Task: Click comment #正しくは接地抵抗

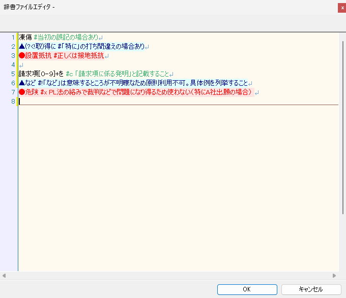Action: (x=79, y=55)
